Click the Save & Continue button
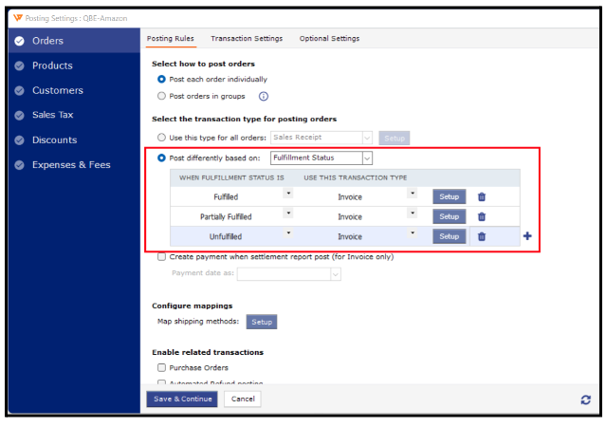This screenshot has width=606, height=427. 182,399
